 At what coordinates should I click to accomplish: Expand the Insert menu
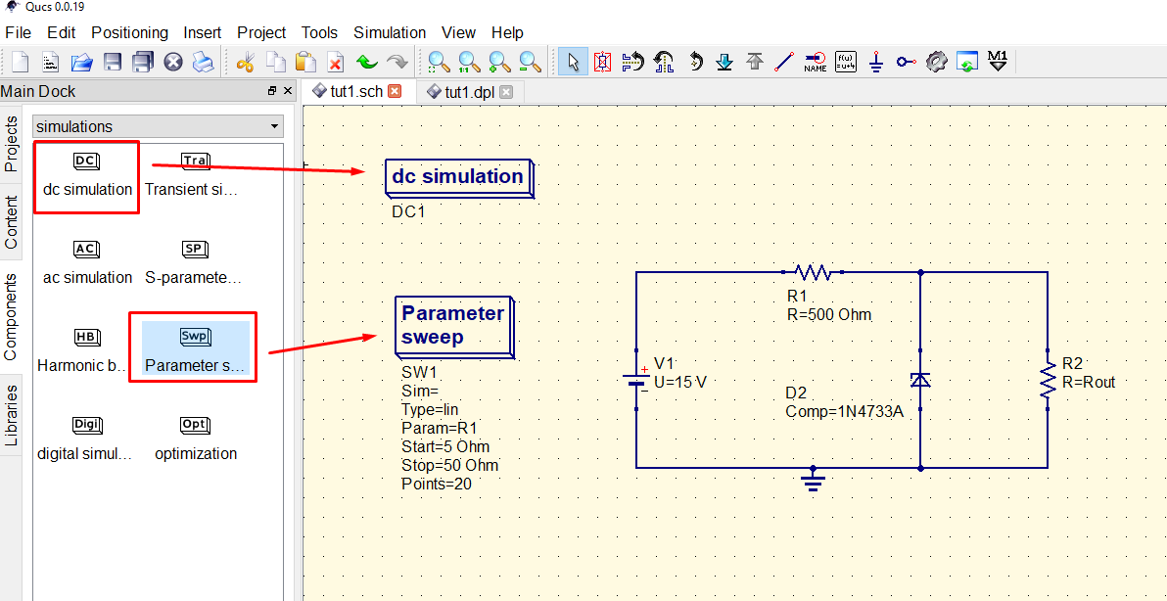pyautogui.click(x=202, y=32)
